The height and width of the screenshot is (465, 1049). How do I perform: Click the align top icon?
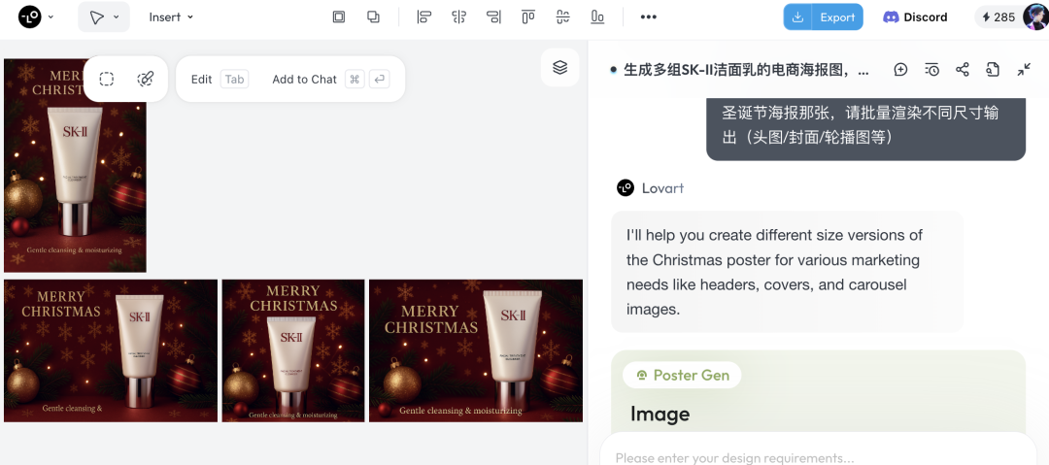(527, 17)
